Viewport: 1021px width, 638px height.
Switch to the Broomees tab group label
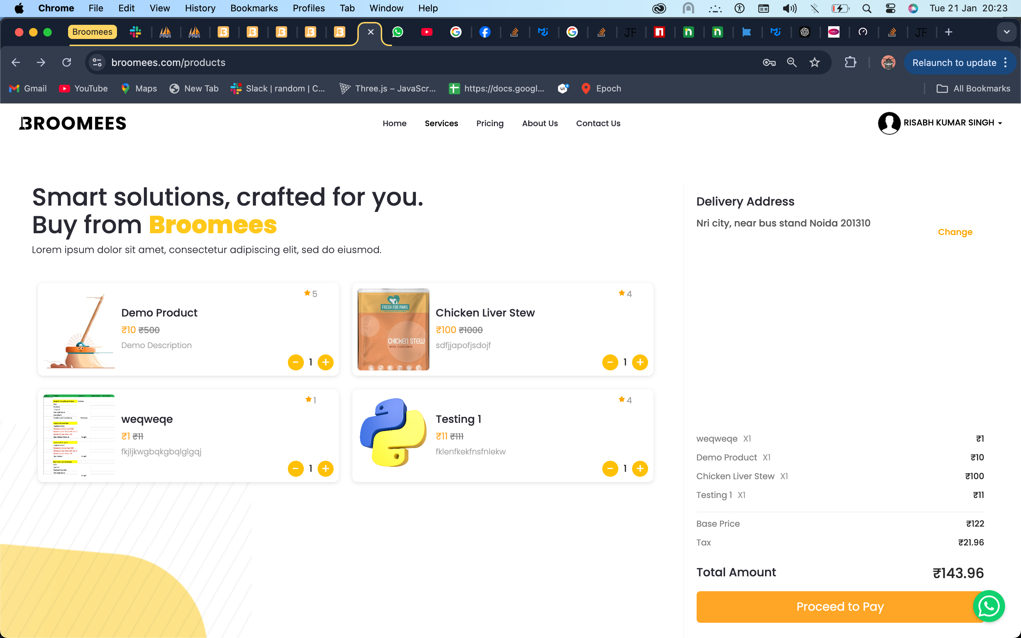coord(92,32)
